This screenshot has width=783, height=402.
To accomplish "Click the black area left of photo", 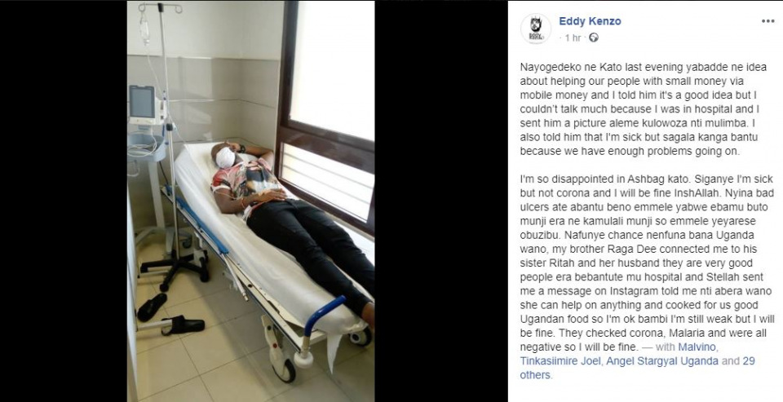I will 64,201.
